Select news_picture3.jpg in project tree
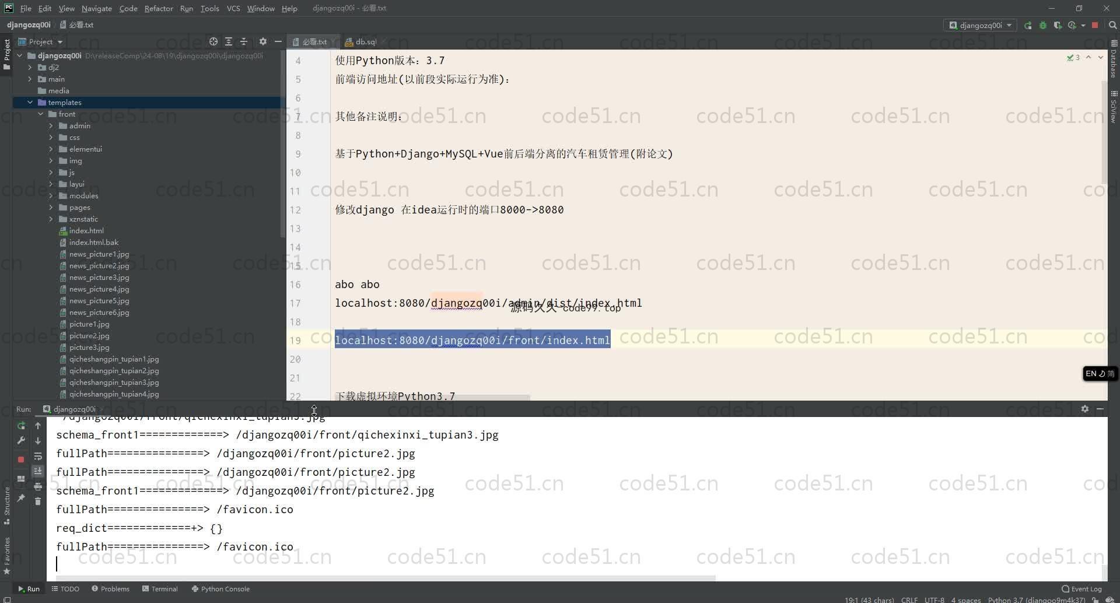1120x603 pixels. point(99,277)
